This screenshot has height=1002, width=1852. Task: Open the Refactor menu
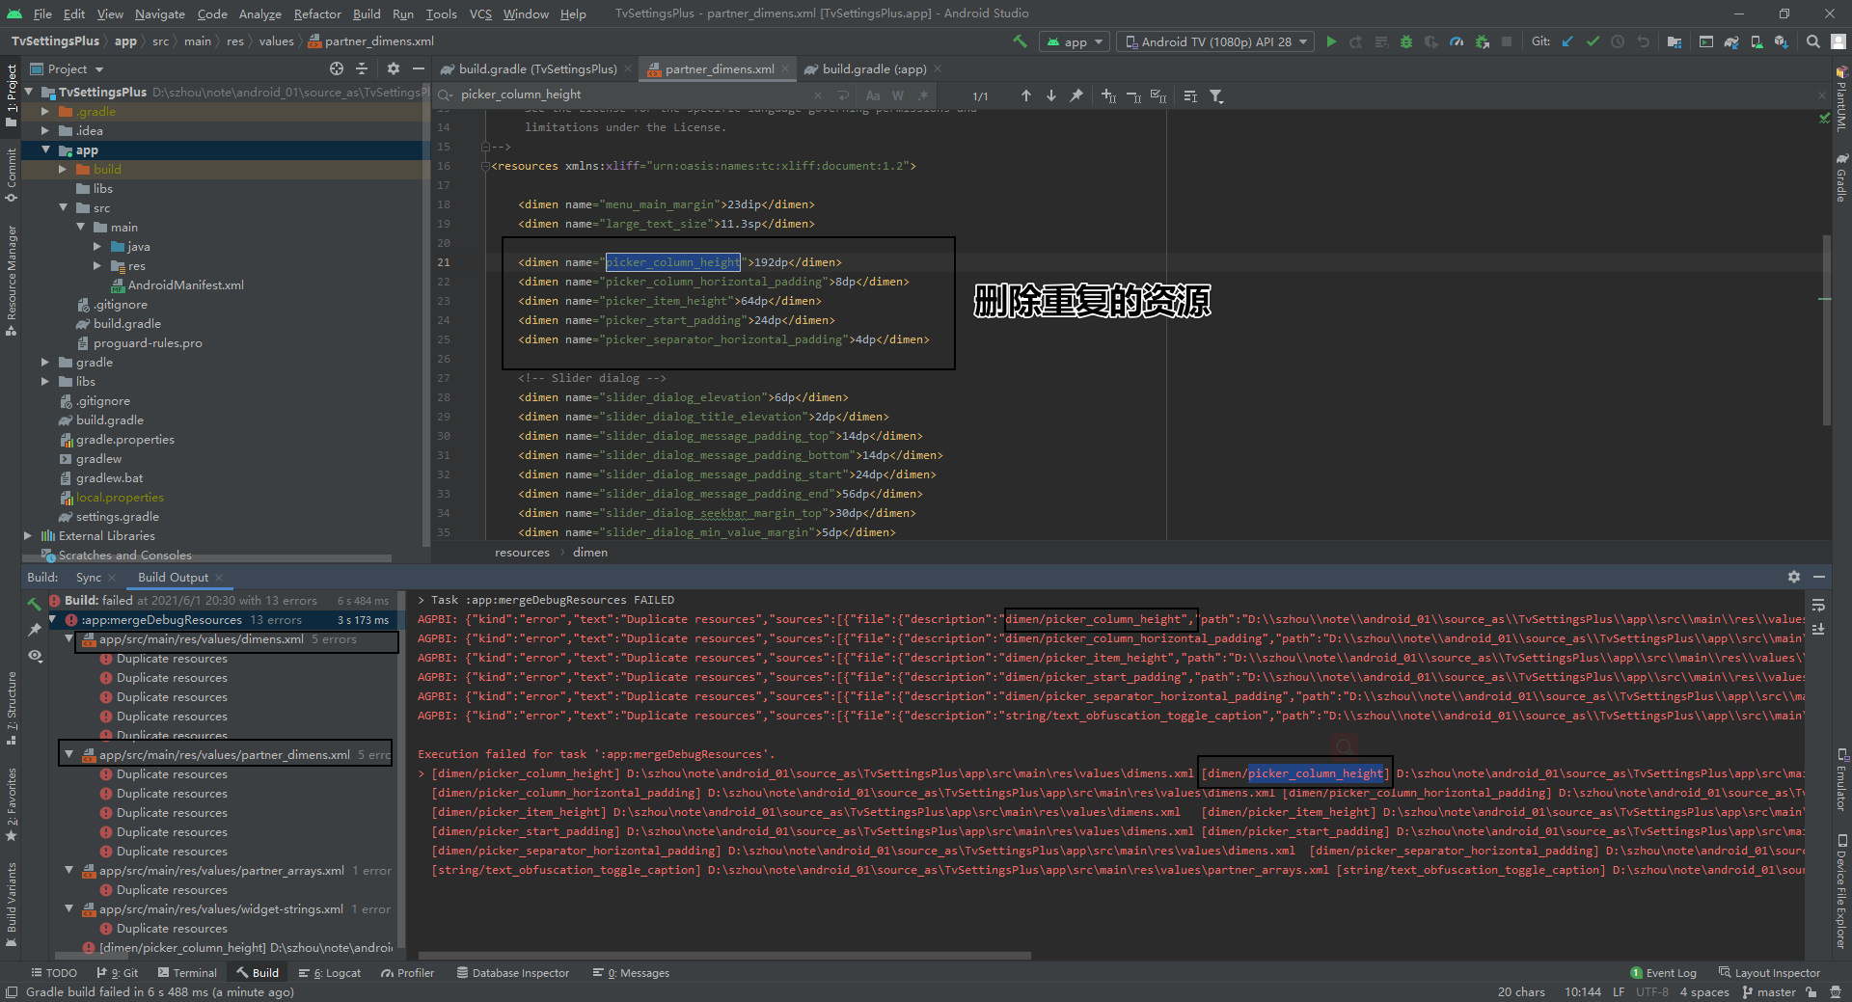click(x=317, y=14)
